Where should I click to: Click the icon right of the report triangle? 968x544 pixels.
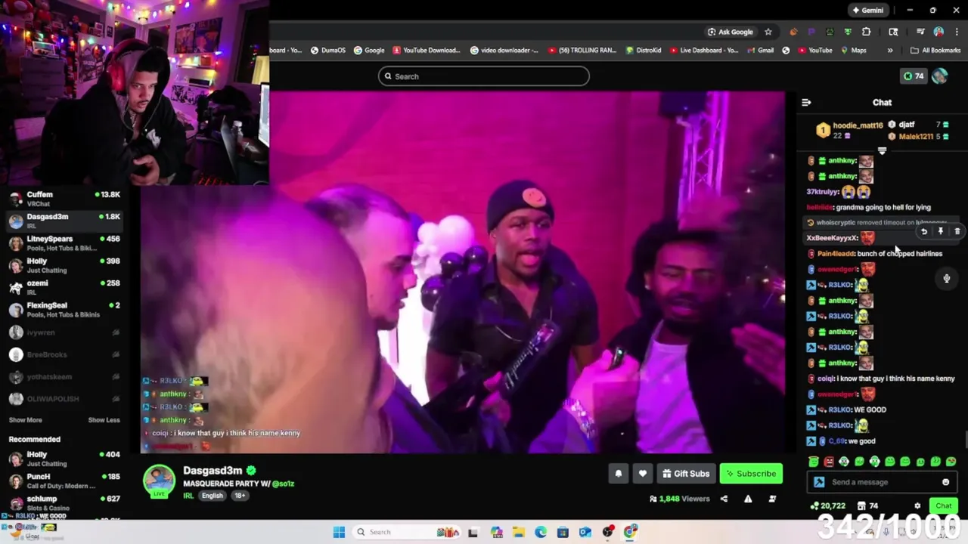pos(772,499)
